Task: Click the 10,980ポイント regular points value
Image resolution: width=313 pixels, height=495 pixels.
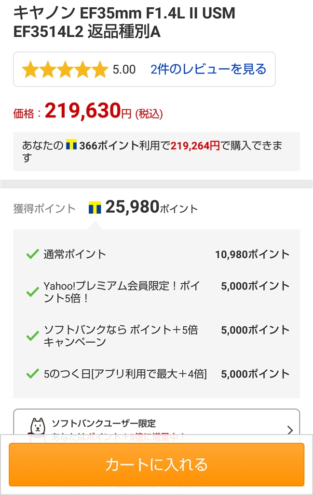Action: 252,254
